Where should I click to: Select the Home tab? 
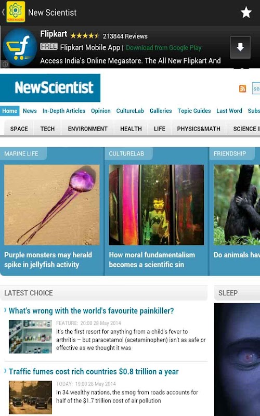[10, 111]
